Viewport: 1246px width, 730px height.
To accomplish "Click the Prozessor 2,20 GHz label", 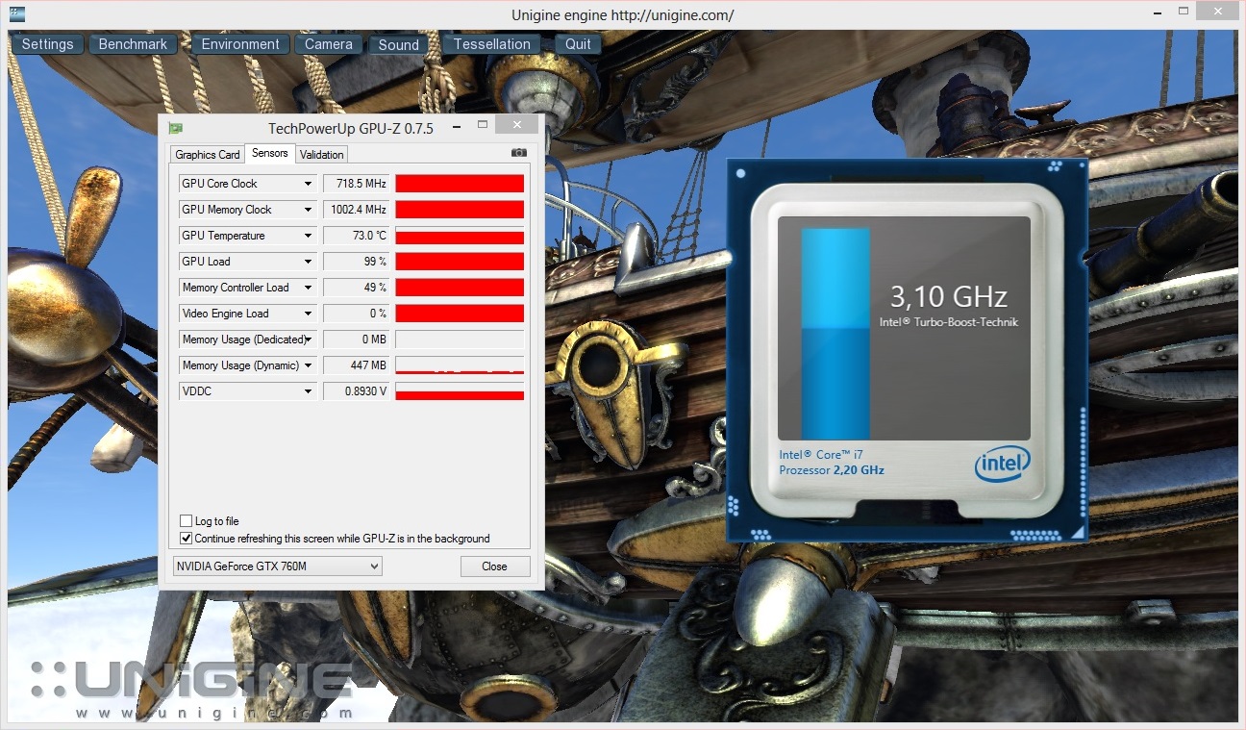I will pyautogui.click(x=832, y=470).
